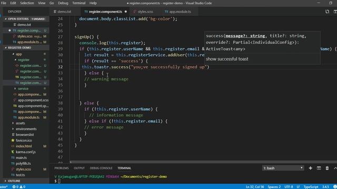Image resolution: width=337 pixels, height=189 pixels.
Task: Open the Selection menu
Action: [x=27, y=3]
